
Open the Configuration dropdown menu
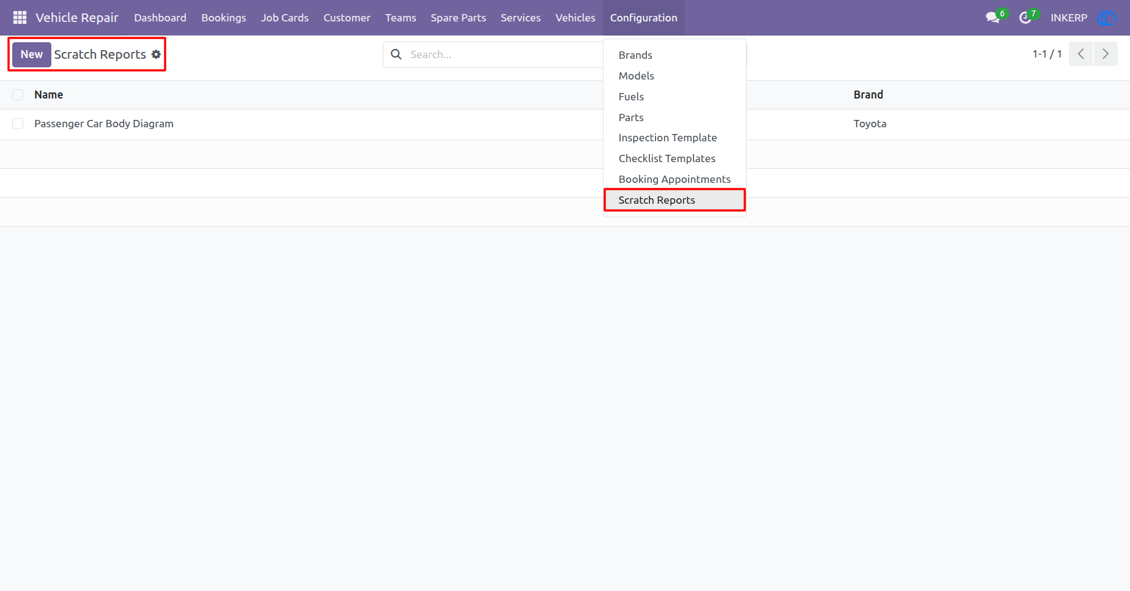coord(643,18)
